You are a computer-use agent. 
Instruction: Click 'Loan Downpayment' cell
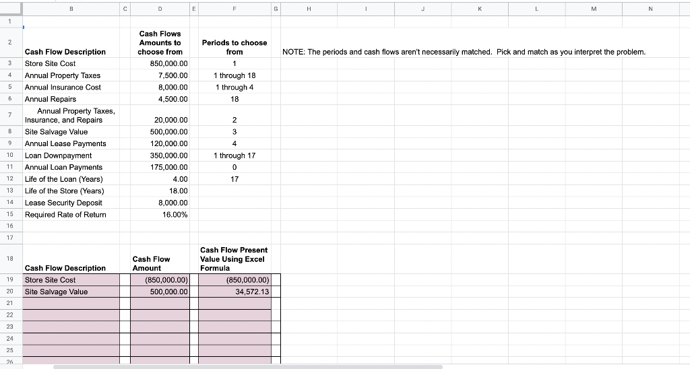(x=71, y=156)
